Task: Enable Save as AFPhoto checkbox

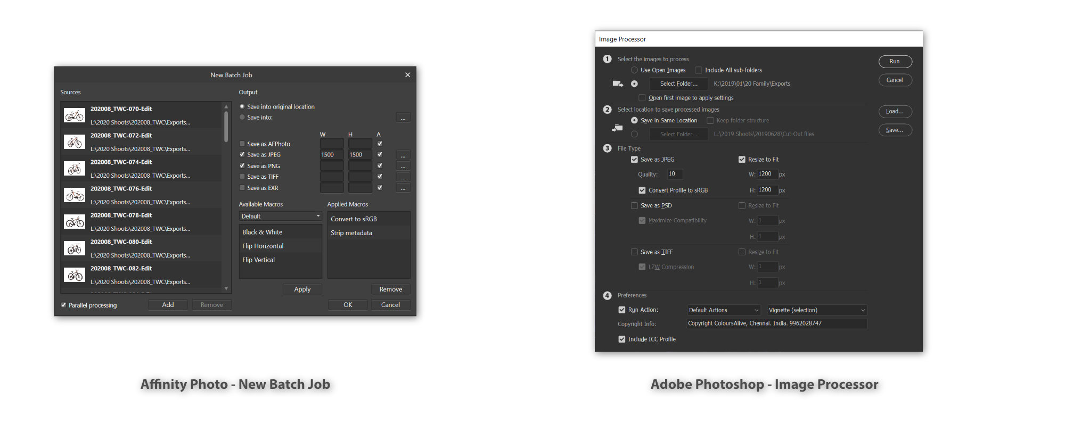Action: click(242, 144)
